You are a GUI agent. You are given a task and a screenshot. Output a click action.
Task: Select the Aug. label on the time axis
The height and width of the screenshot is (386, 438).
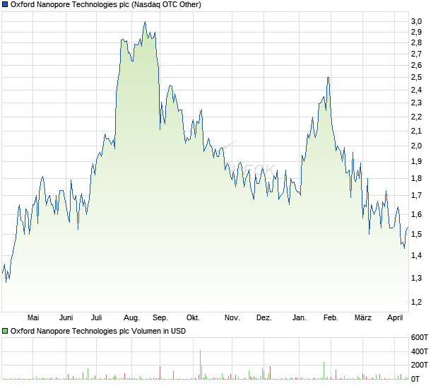(x=131, y=317)
